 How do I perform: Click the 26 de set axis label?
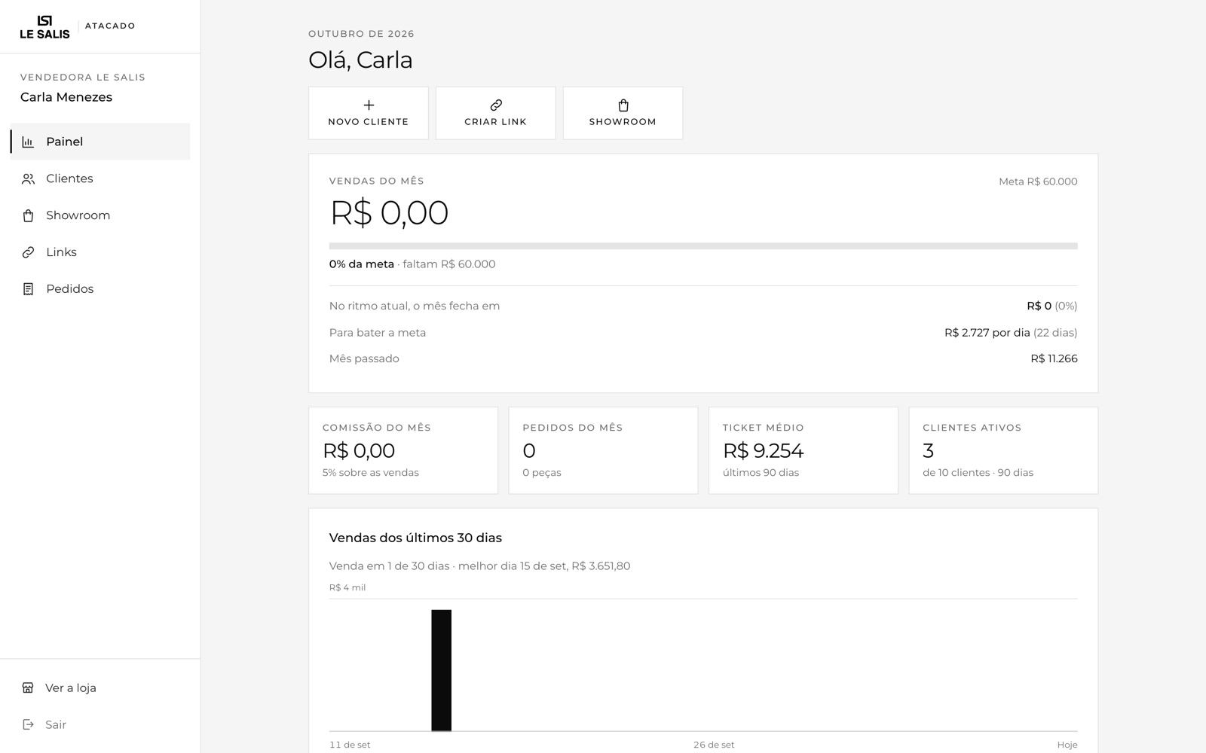714,745
